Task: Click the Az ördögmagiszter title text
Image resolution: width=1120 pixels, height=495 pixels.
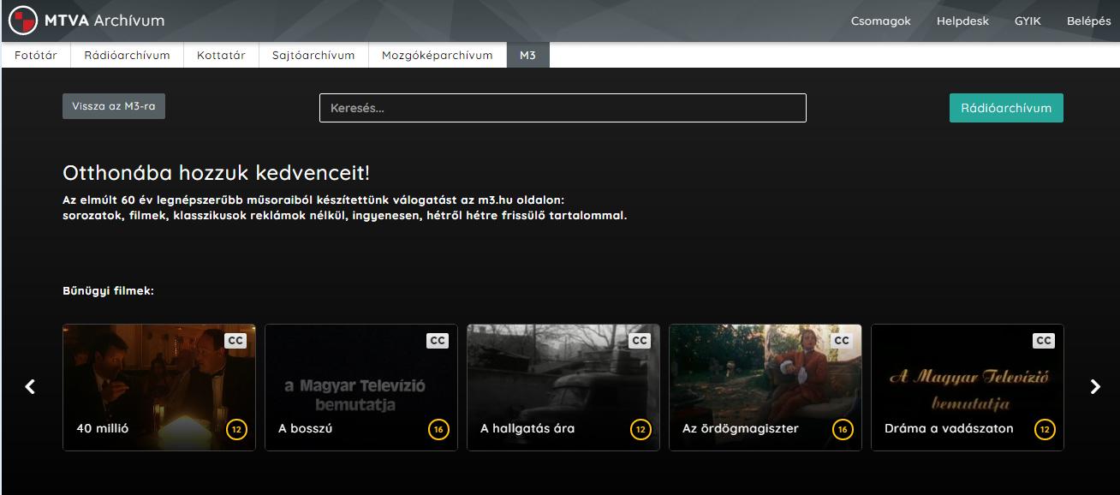Action: pyautogui.click(x=741, y=428)
